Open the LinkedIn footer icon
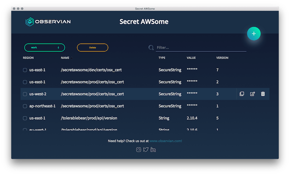 pyautogui.click(x=153, y=150)
